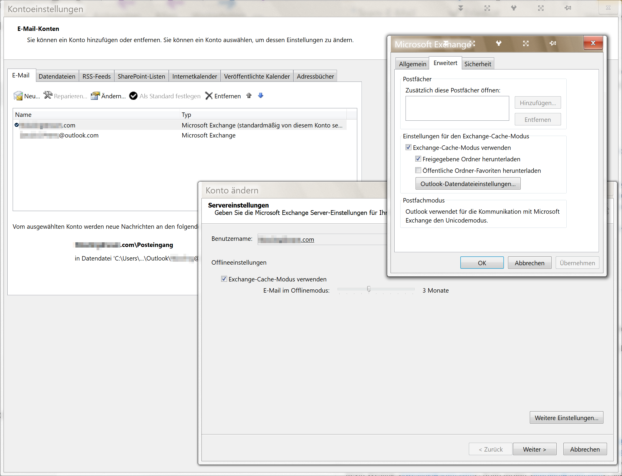Click default account marker beside first account
This screenshot has height=476, width=622.
click(x=17, y=125)
